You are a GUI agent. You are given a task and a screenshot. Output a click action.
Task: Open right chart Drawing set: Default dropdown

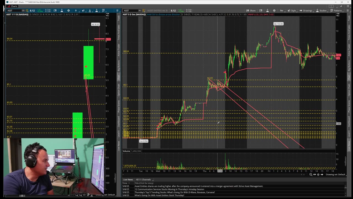pos(336,174)
